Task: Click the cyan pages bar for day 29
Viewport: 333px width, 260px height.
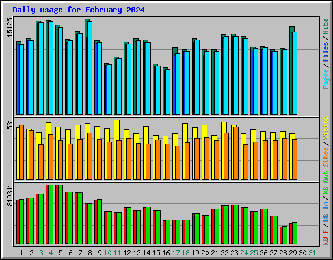Action: pos(295,73)
